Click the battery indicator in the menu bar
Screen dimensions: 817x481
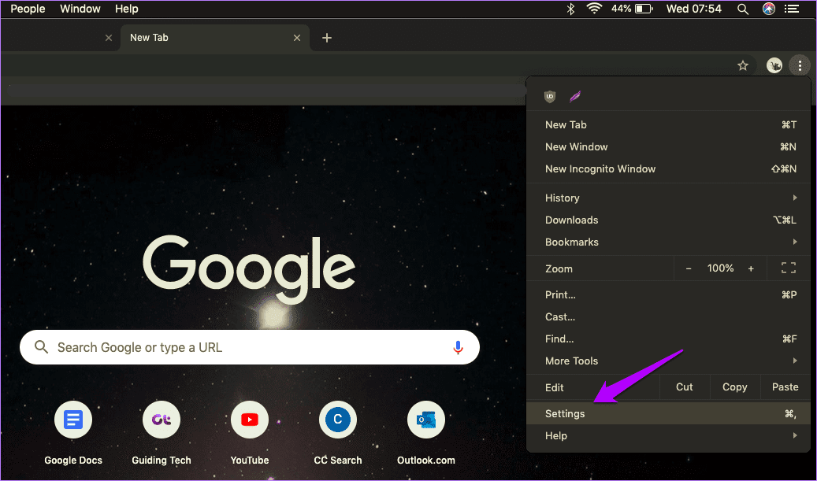(632, 9)
